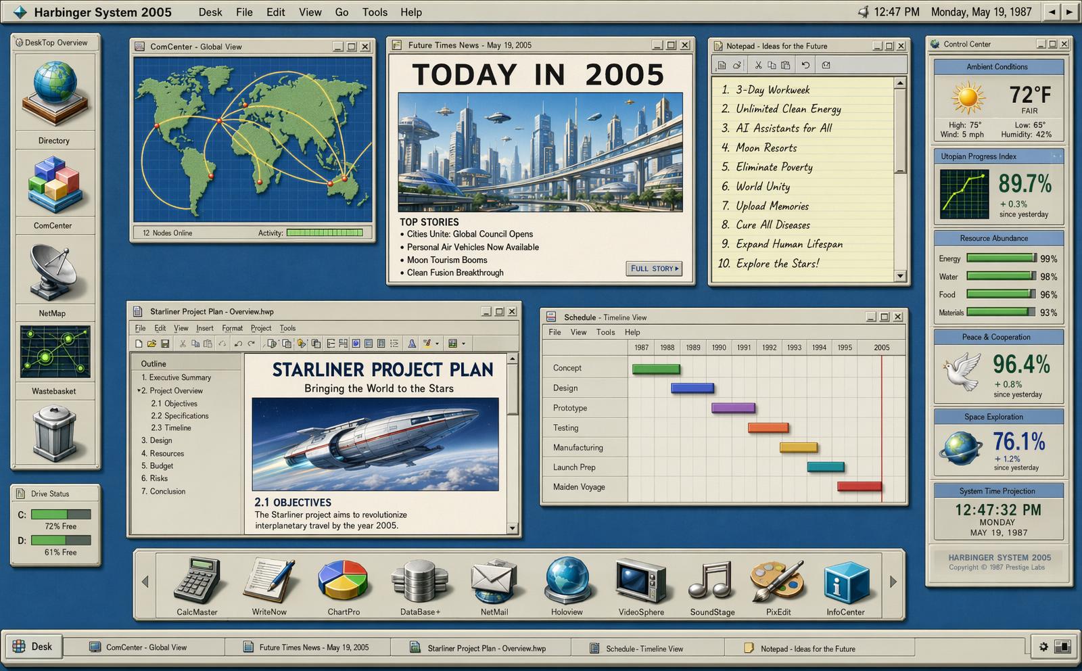Open the table grid dropdown arrow
The height and width of the screenshot is (671, 1082).
[463, 344]
